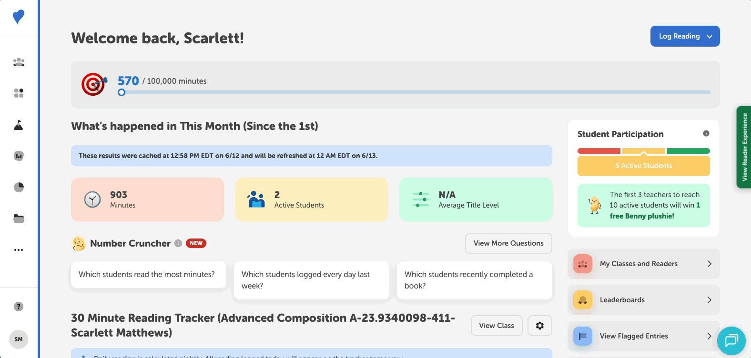751x358 pixels.
Task: Click the blue heart logo
Action: 19,17
